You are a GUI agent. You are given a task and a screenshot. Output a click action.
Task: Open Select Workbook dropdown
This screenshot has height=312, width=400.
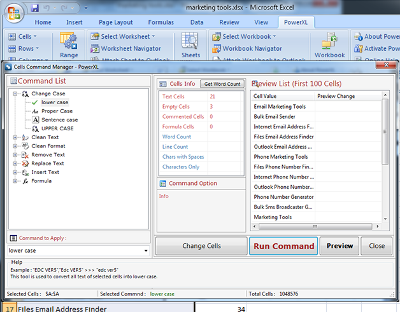[x=245, y=37]
